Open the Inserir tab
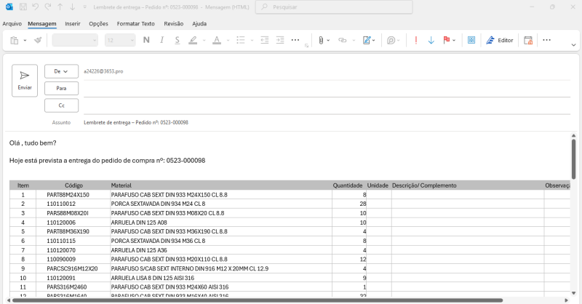This screenshot has width=582, height=304. 72,23
